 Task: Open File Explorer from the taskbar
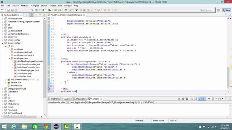pos(24,126)
